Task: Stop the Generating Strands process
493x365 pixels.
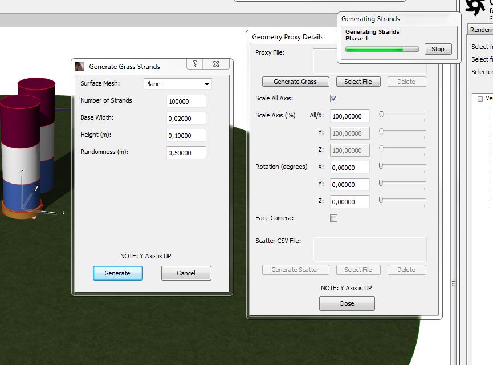Action: pyautogui.click(x=438, y=49)
